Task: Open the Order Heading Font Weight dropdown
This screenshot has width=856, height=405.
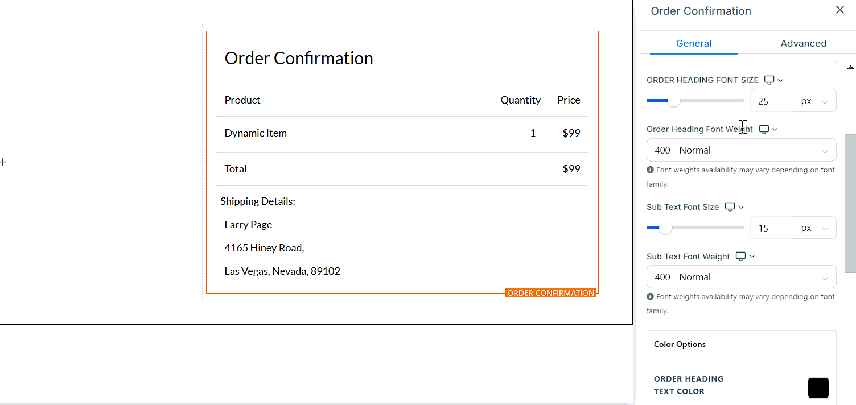Action: [x=741, y=150]
